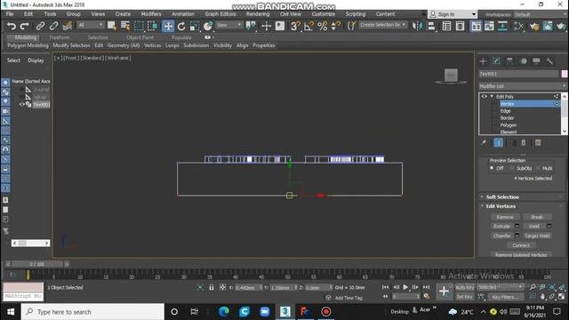This screenshot has width=569, height=320.
Task: Open the Material Editor icon
Action: point(518,26)
